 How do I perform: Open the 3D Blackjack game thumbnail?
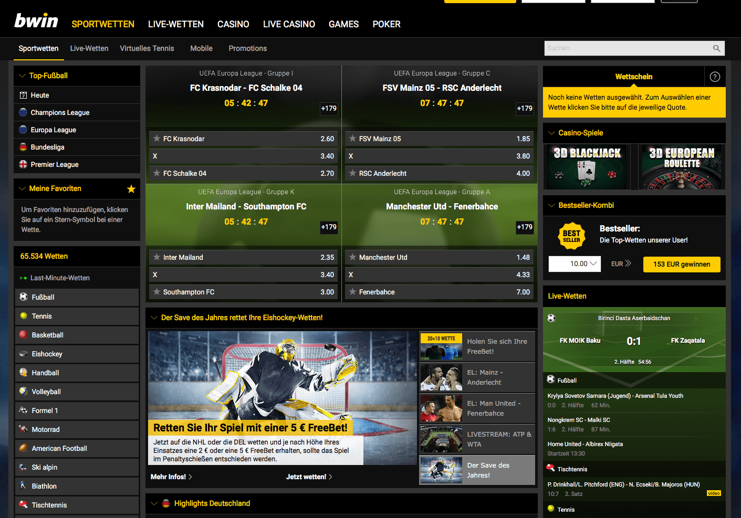click(587, 167)
